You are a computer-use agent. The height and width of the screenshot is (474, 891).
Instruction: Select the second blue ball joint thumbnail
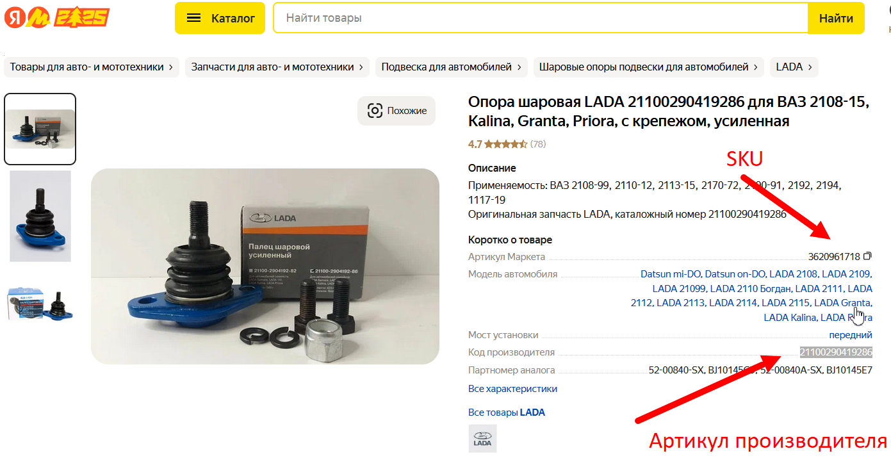click(40, 217)
